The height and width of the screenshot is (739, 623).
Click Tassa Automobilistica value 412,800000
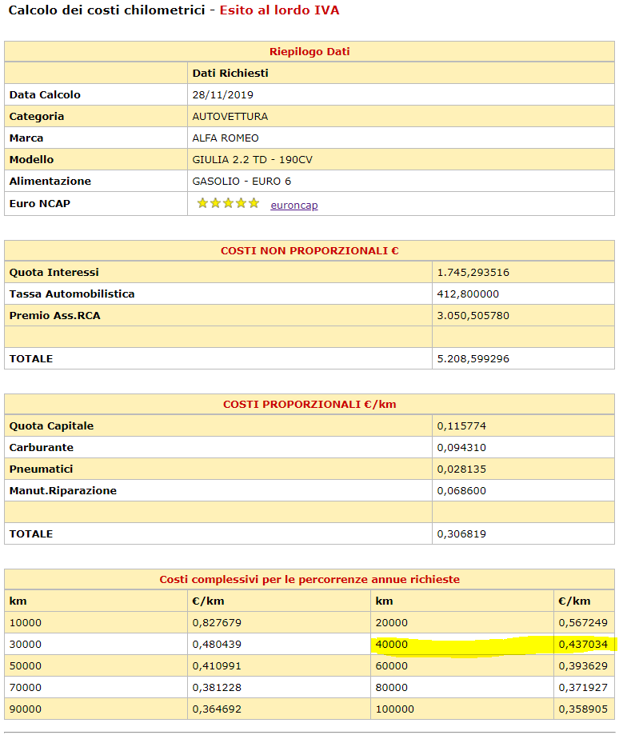click(x=468, y=294)
